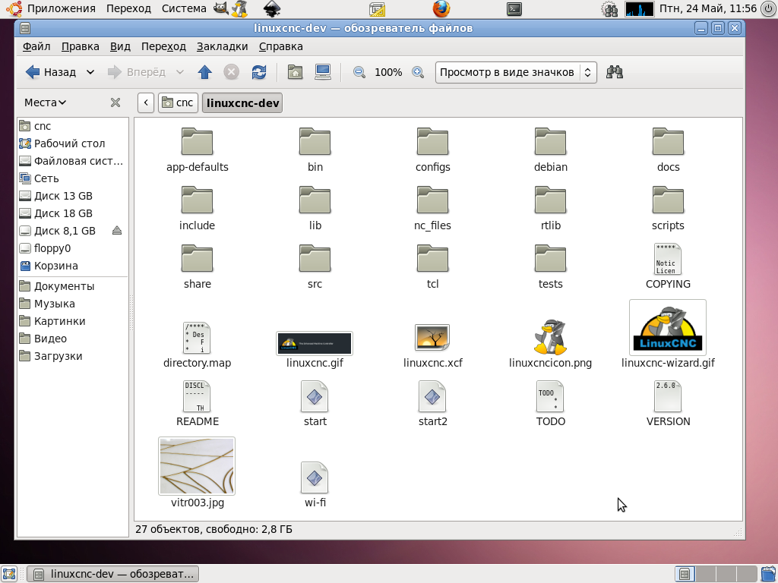
Task: Select Документы bookmark in sidebar
Action: click(x=73, y=286)
